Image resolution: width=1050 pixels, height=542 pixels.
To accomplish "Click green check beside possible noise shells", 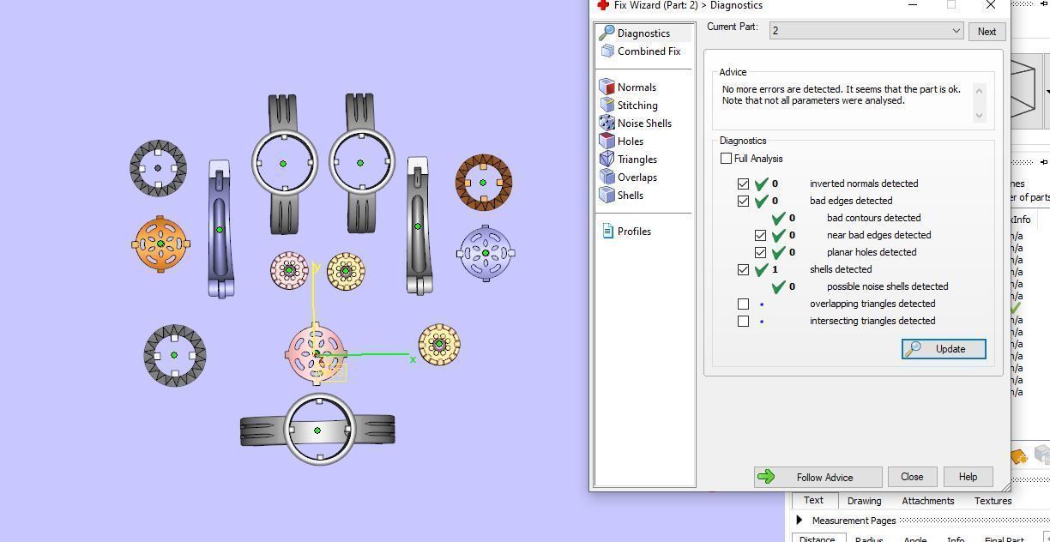I will 778,286.
